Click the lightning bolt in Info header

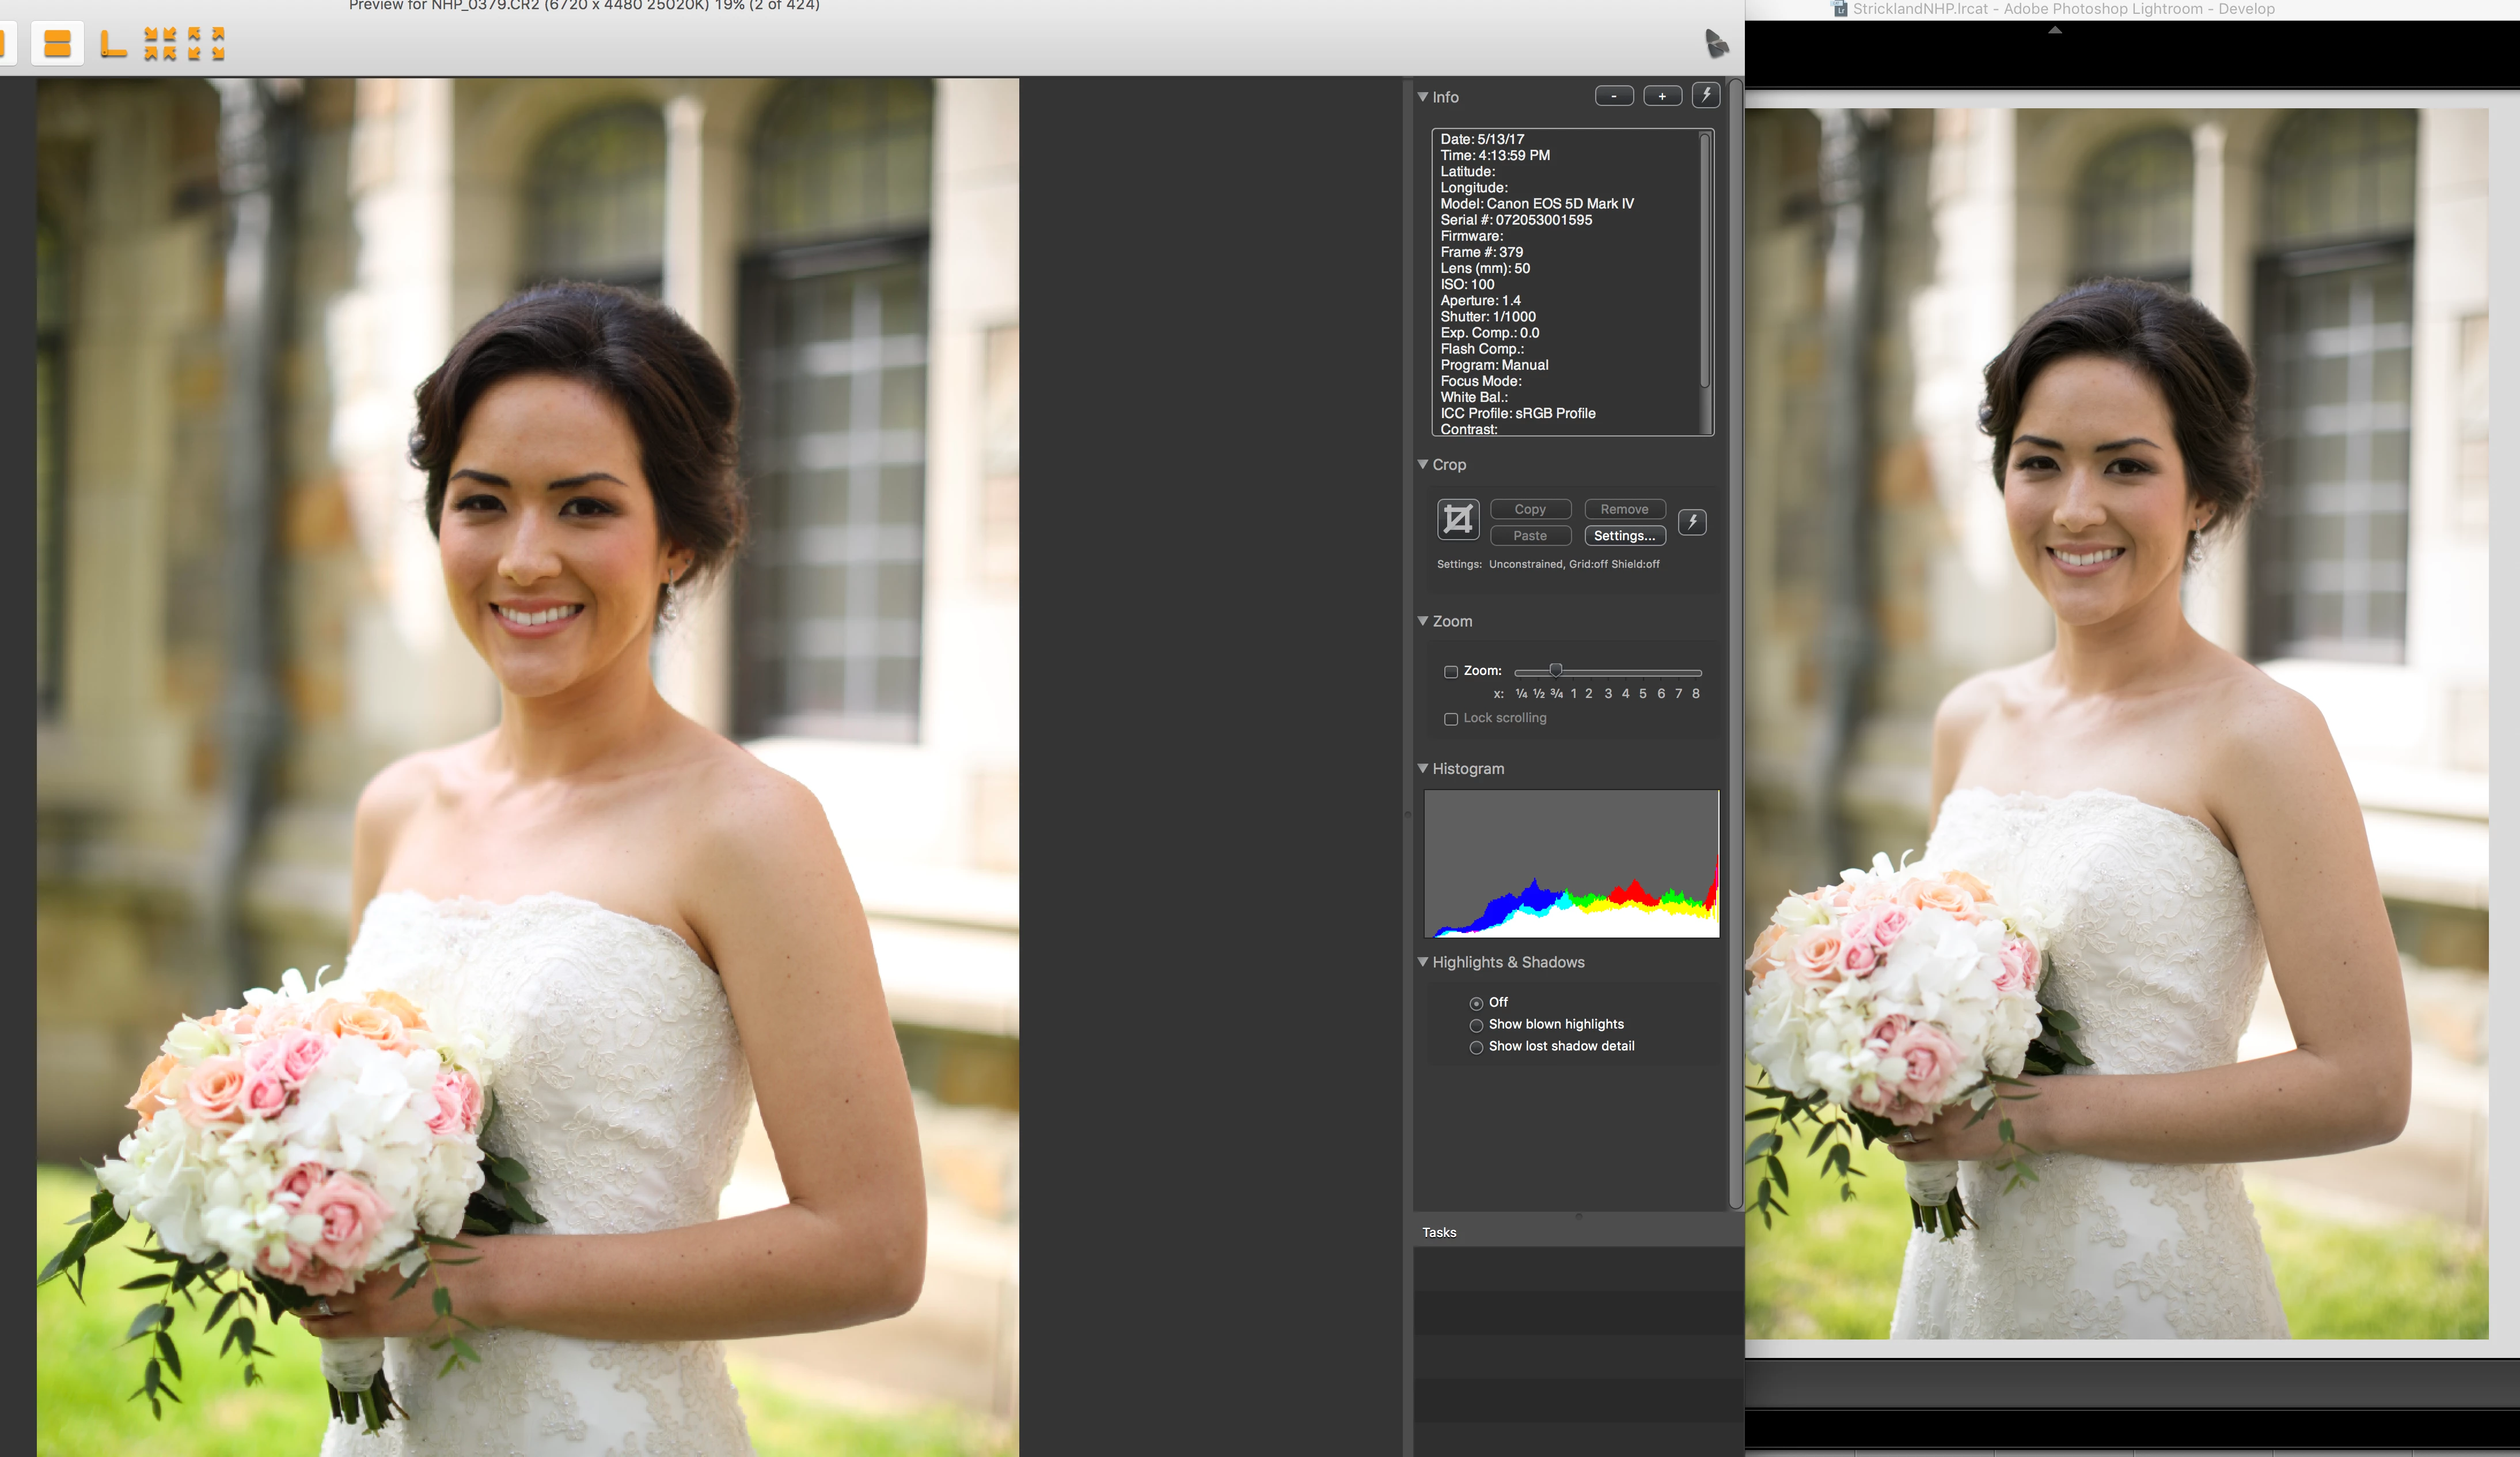click(1706, 96)
